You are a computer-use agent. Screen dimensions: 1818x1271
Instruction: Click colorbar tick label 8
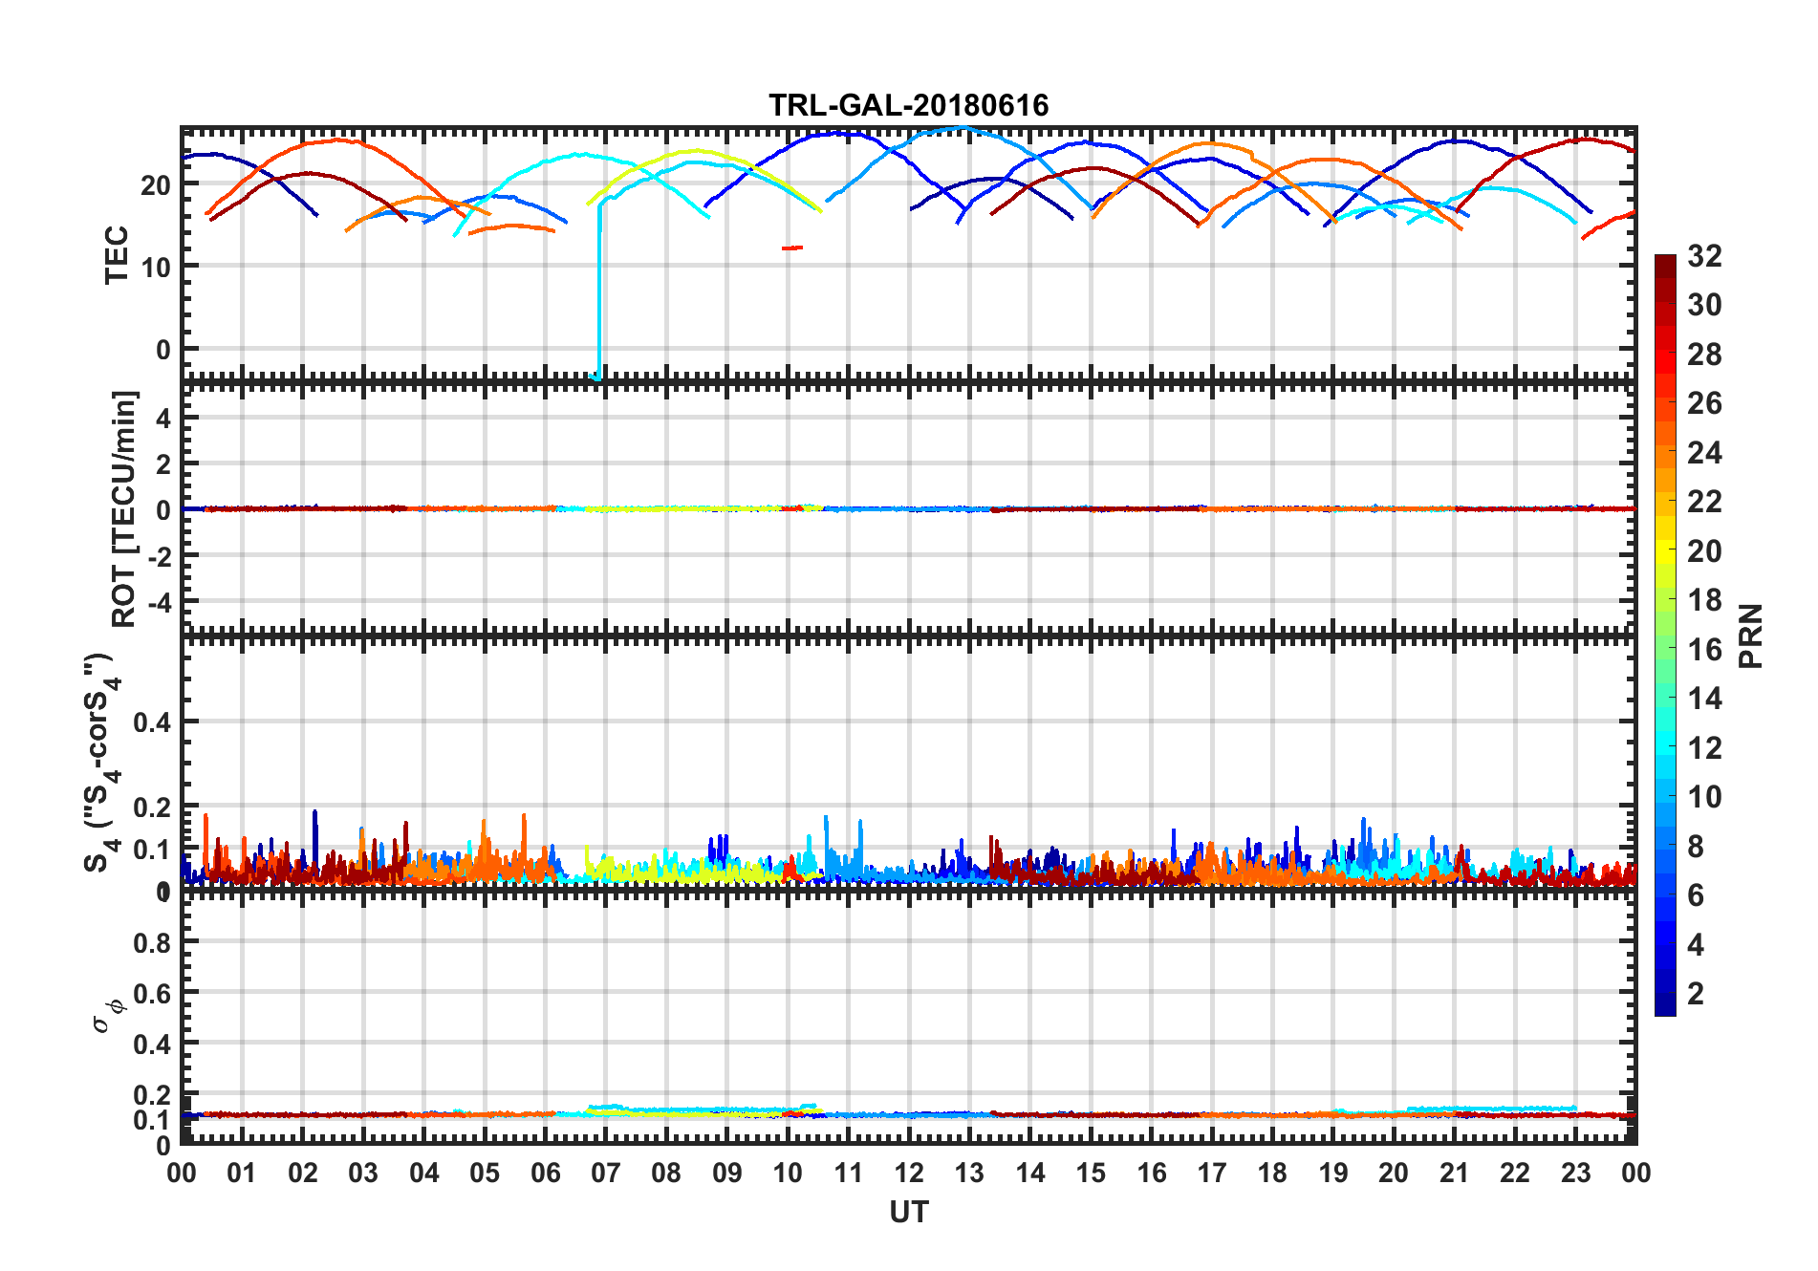(1696, 847)
